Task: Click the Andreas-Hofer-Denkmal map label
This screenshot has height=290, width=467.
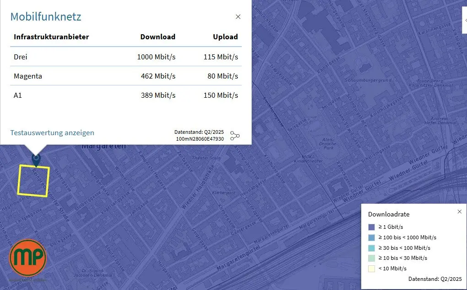Action: point(440,121)
